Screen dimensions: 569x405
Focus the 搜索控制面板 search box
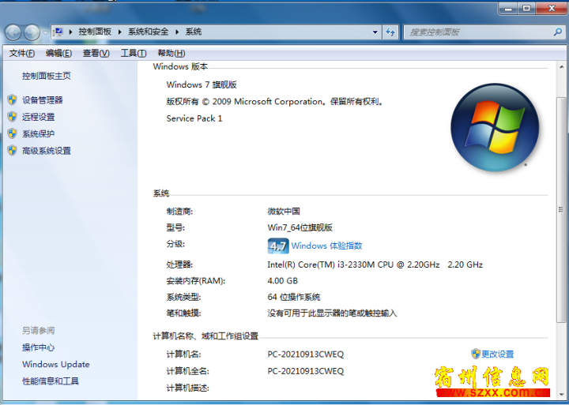click(479, 32)
